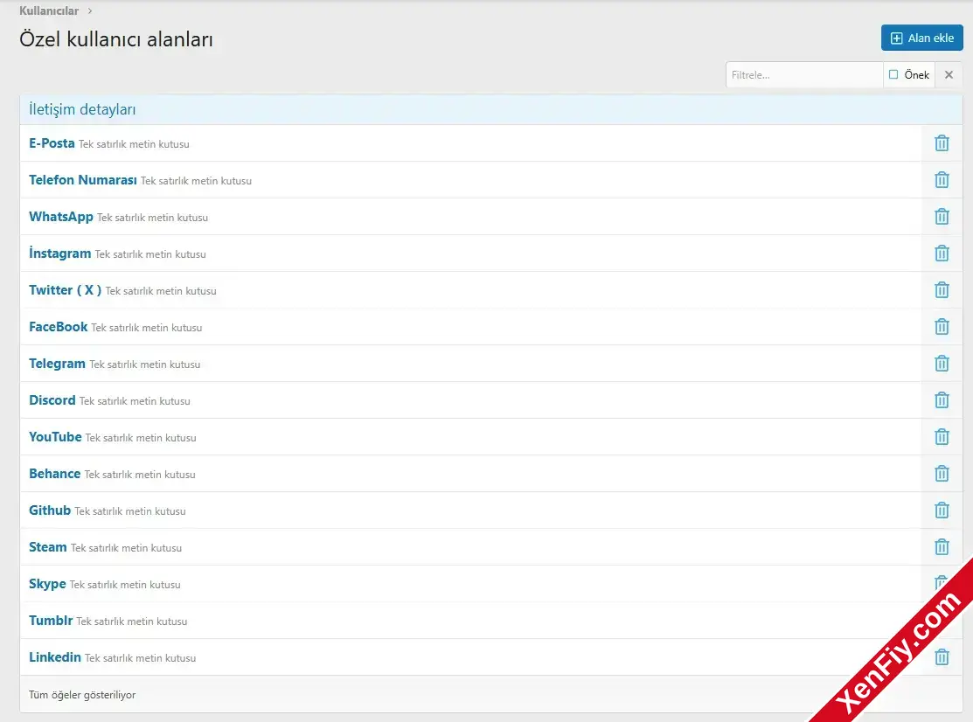Click trash icon in FaceBook row
973x722 pixels.
click(x=942, y=326)
